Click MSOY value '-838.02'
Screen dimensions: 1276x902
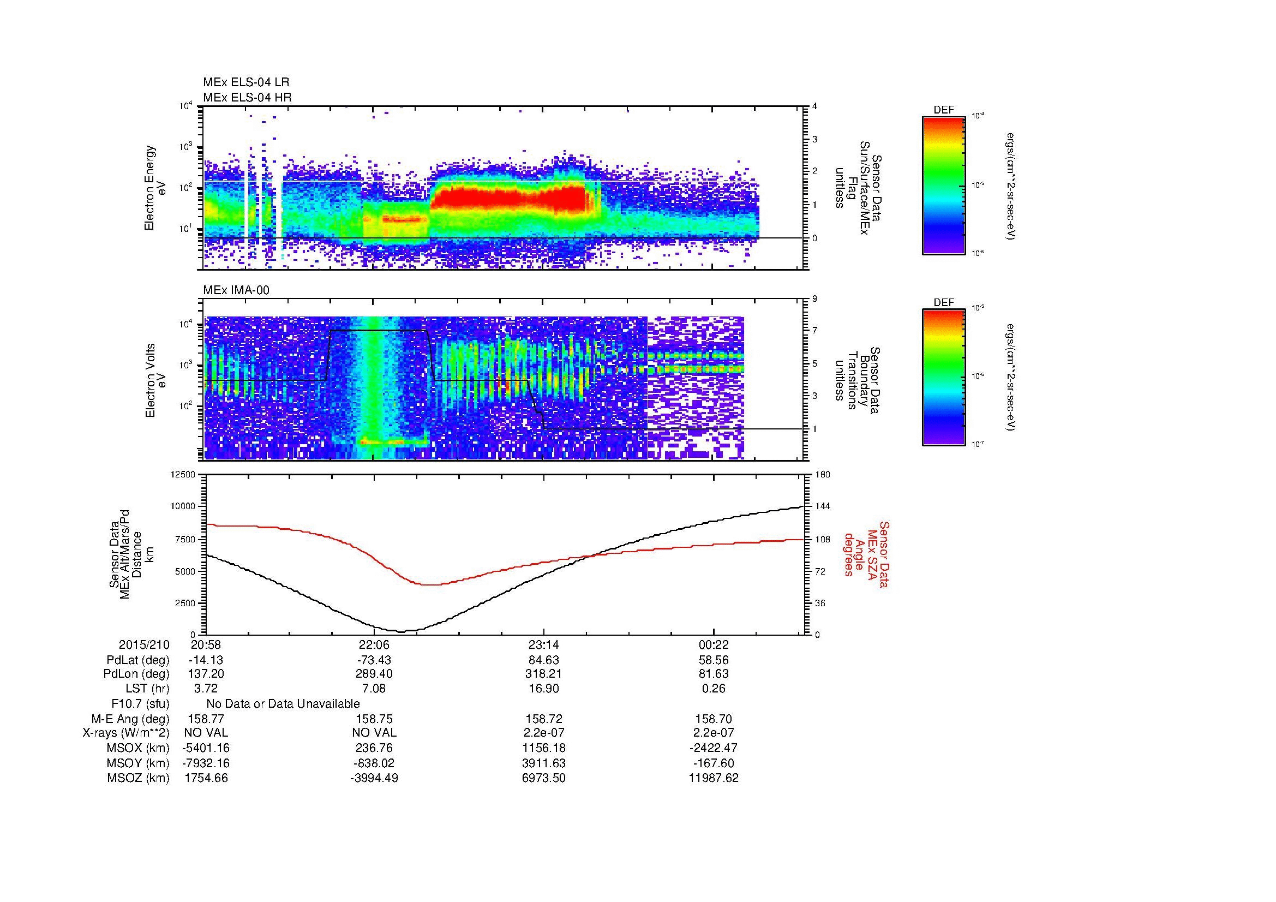(x=374, y=763)
